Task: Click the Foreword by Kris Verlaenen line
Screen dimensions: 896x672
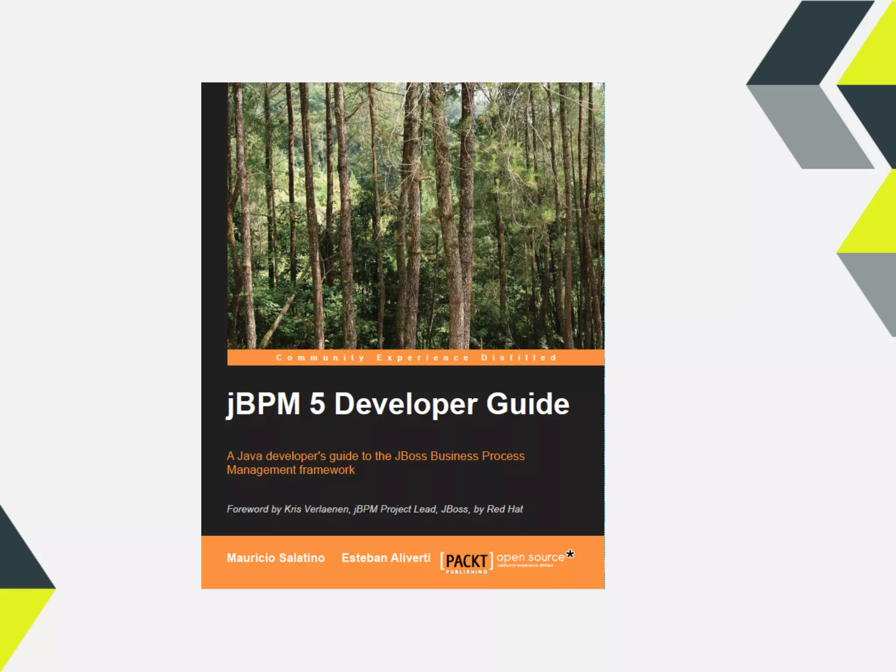Action: click(x=374, y=509)
